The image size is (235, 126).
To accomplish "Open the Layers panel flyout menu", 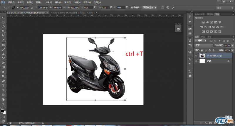I will [233, 37].
